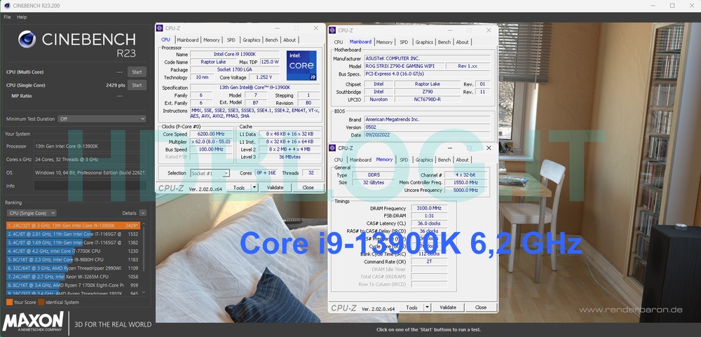Open Tools dropdown arrow in CPU tab window
This screenshot has height=337, width=701.
[x=254, y=188]
